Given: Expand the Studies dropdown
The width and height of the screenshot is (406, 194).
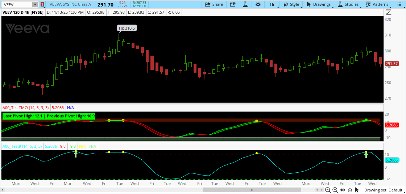Looking at the screenshot, I should [x=348, y=4].
